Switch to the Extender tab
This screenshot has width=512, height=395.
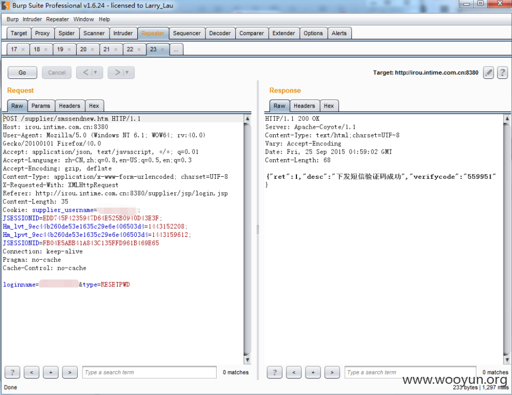click(284, 34)
